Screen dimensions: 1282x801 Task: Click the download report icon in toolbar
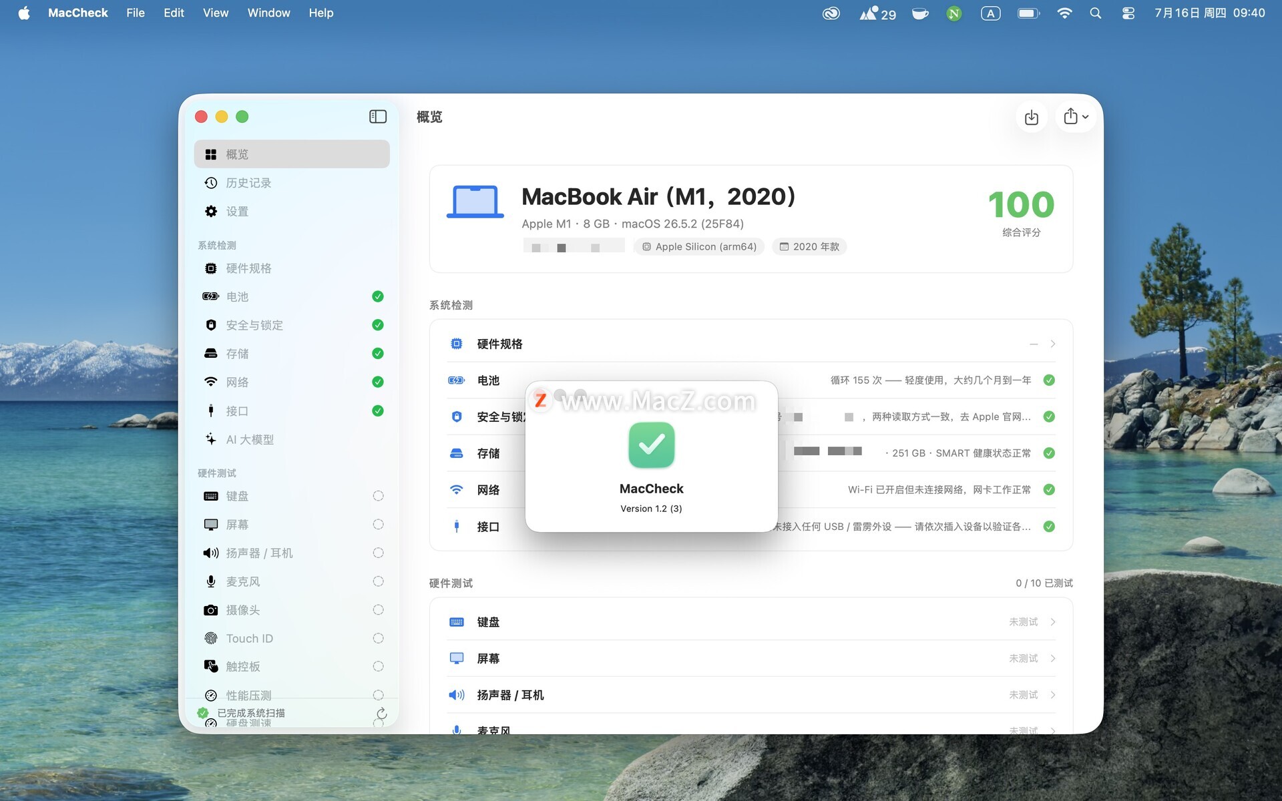[x=1032, y=117]
